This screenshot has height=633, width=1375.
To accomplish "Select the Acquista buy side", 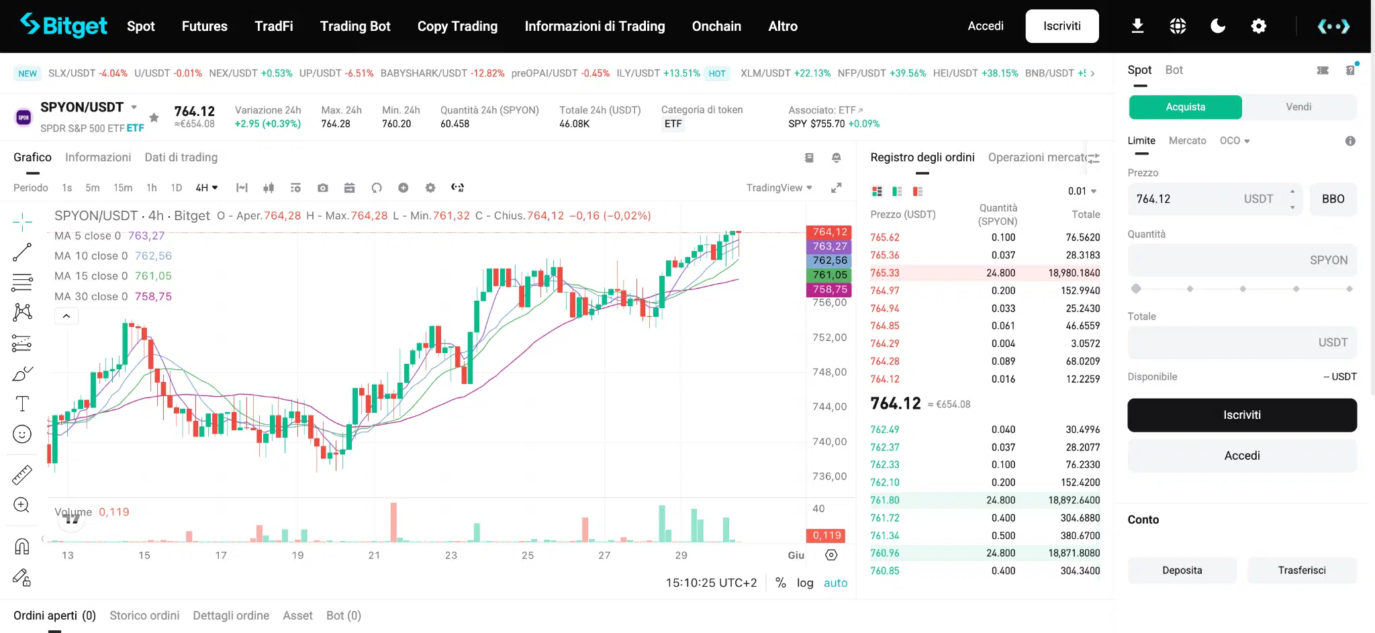I will (x=1186, y=107).
